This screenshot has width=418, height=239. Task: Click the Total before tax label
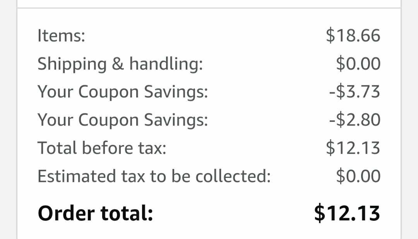[x=102, y=148]
